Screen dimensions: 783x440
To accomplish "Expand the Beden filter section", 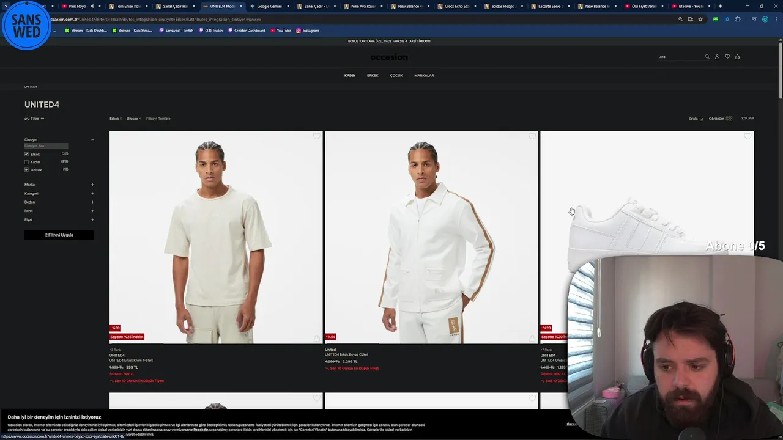I will (92, 202).
